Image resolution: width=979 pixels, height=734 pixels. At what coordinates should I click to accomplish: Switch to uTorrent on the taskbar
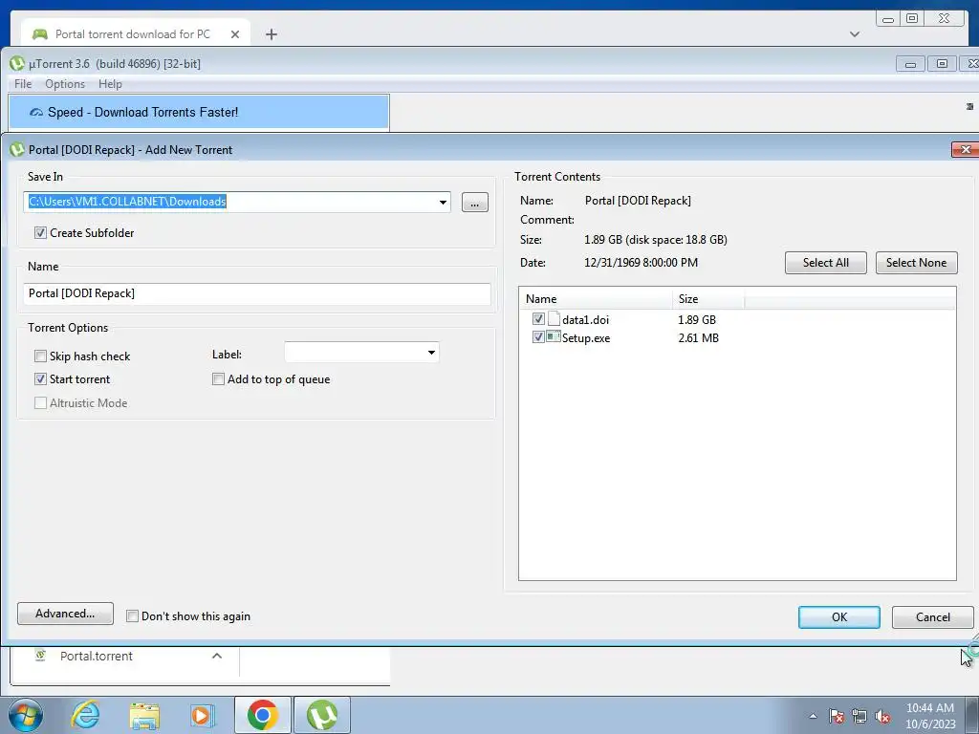pyautogui.click(x=322, y=715)
